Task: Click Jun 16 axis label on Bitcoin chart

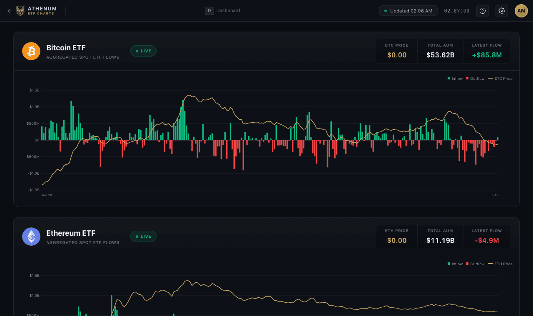Action: click(47, 195)
